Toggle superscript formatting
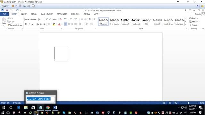The image size is (205, 115). pyautogui.click(x=44, y=24)
